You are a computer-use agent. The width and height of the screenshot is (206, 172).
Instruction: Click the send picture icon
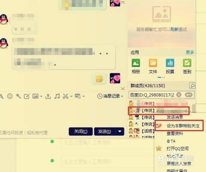tap(35, 96)
